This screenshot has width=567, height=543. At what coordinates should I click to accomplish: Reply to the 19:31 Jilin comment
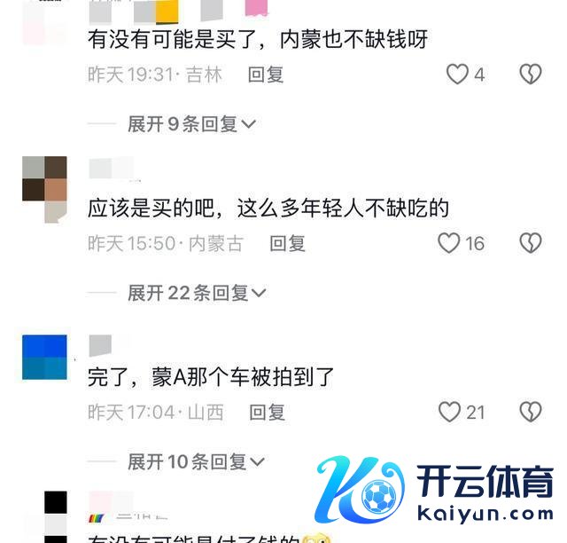point(266,75)
